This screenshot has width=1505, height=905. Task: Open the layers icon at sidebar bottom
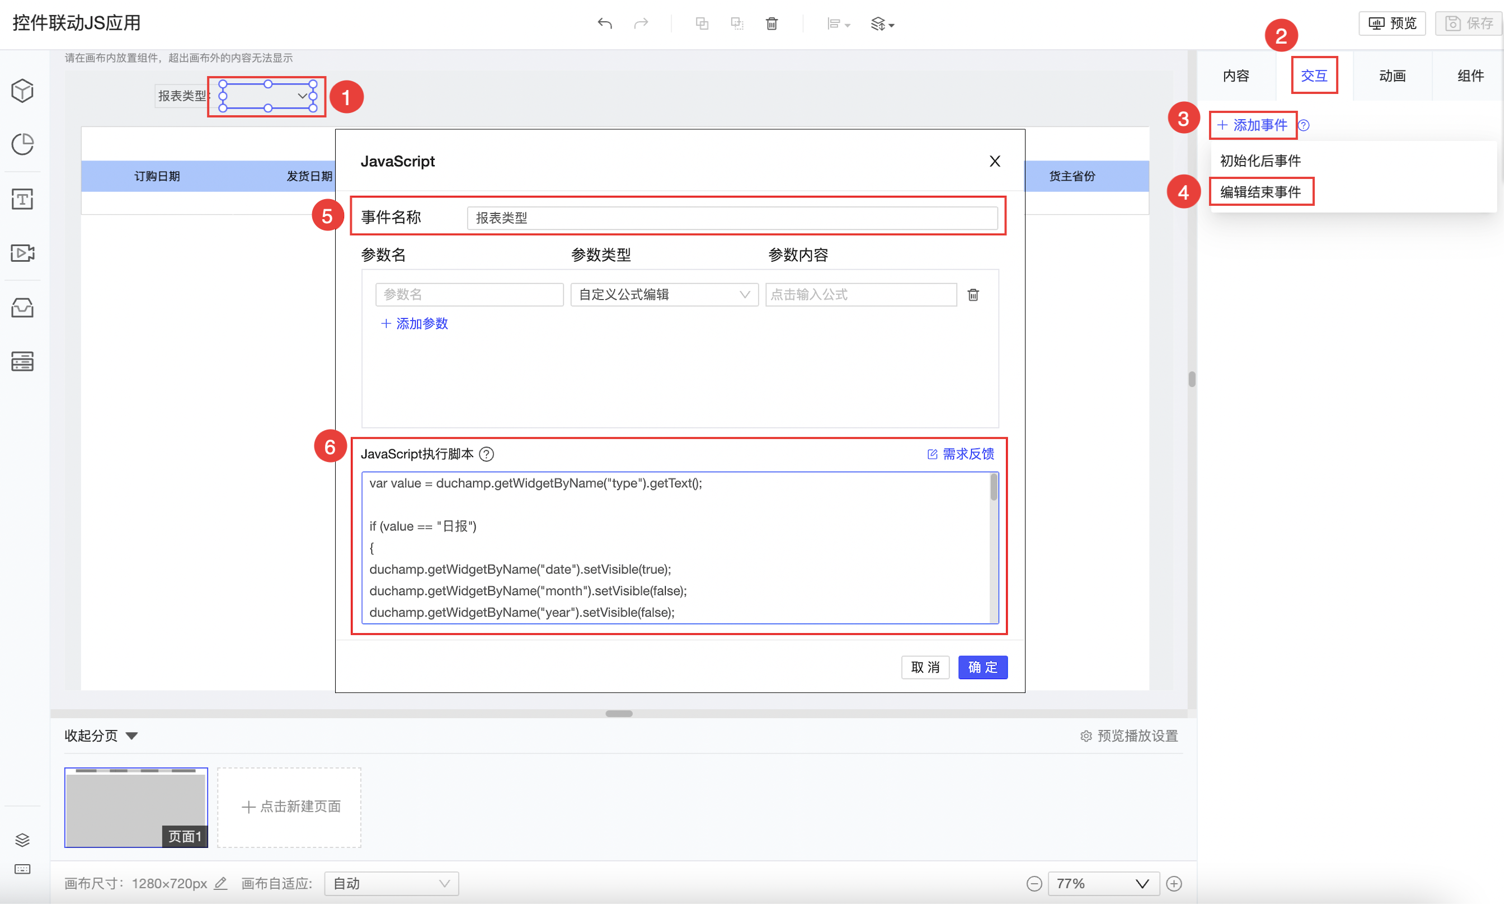[22, 840]
